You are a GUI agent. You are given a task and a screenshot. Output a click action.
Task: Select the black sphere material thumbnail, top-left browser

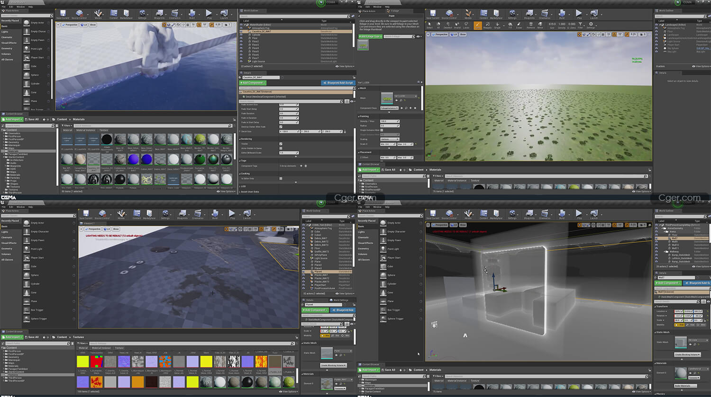pyautogui.click(x=107, y=139)
